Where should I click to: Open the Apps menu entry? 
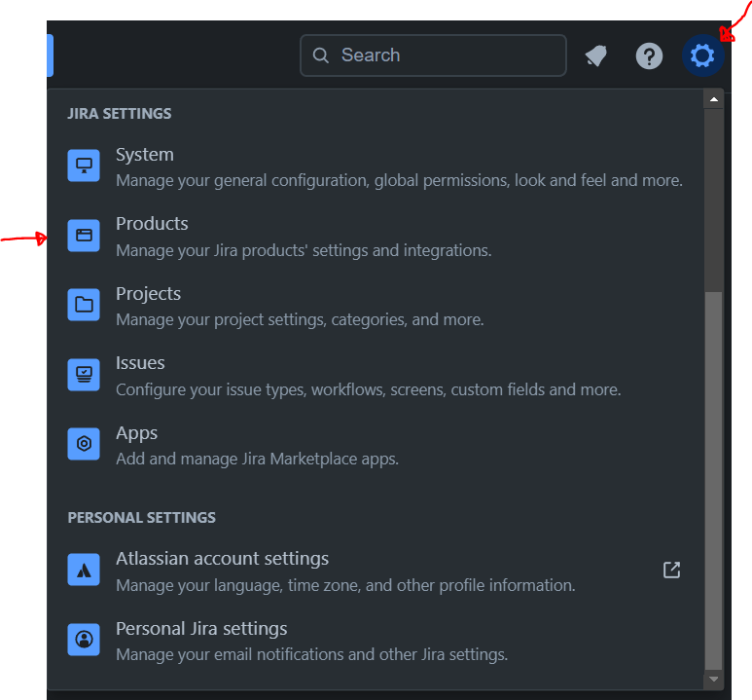[376, 445]
